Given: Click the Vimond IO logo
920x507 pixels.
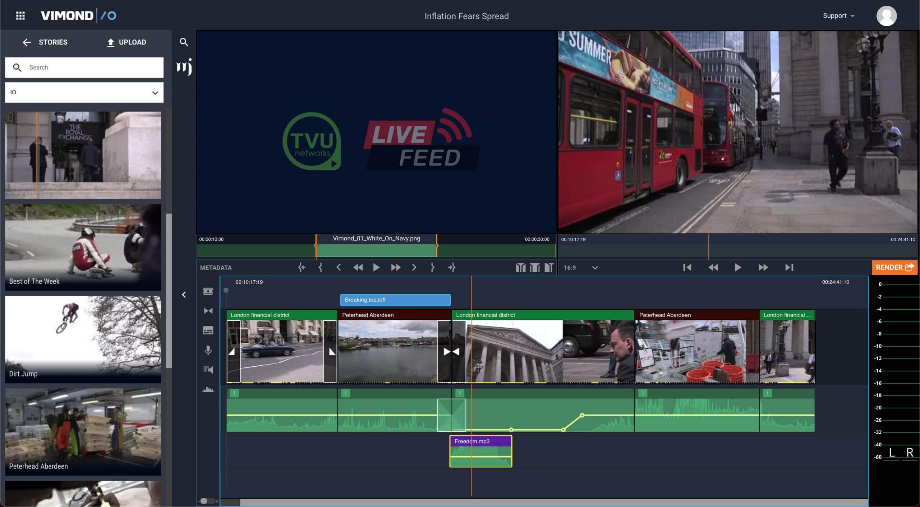Looking at the screenshot, I should 78,16.
